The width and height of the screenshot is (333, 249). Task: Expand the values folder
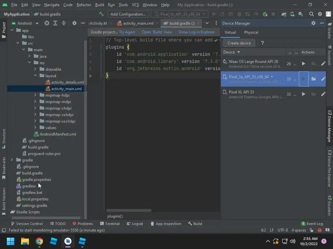(x=35, y=127)
